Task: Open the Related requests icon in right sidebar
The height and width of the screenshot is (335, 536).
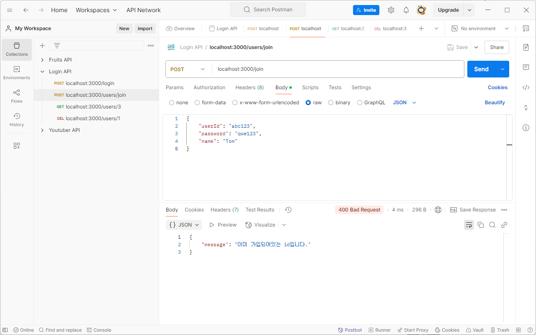Action: [526, 108]
